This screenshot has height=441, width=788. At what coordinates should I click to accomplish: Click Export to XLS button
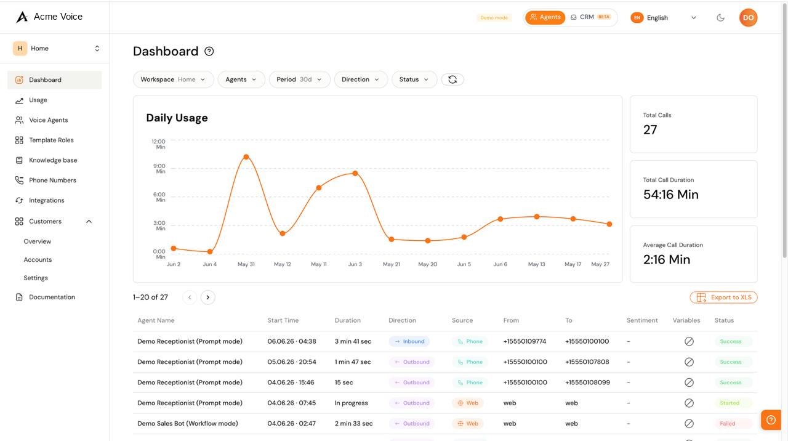pos(723,297)
